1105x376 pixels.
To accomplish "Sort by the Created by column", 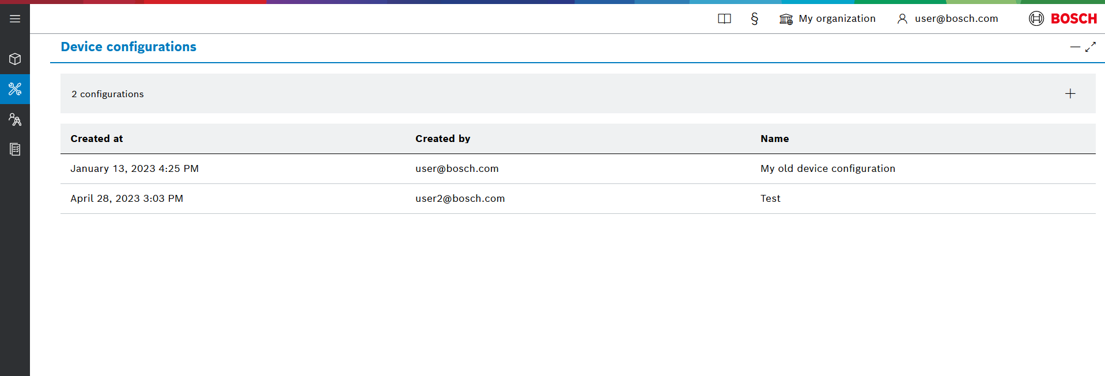I will (x=442, y=139).
